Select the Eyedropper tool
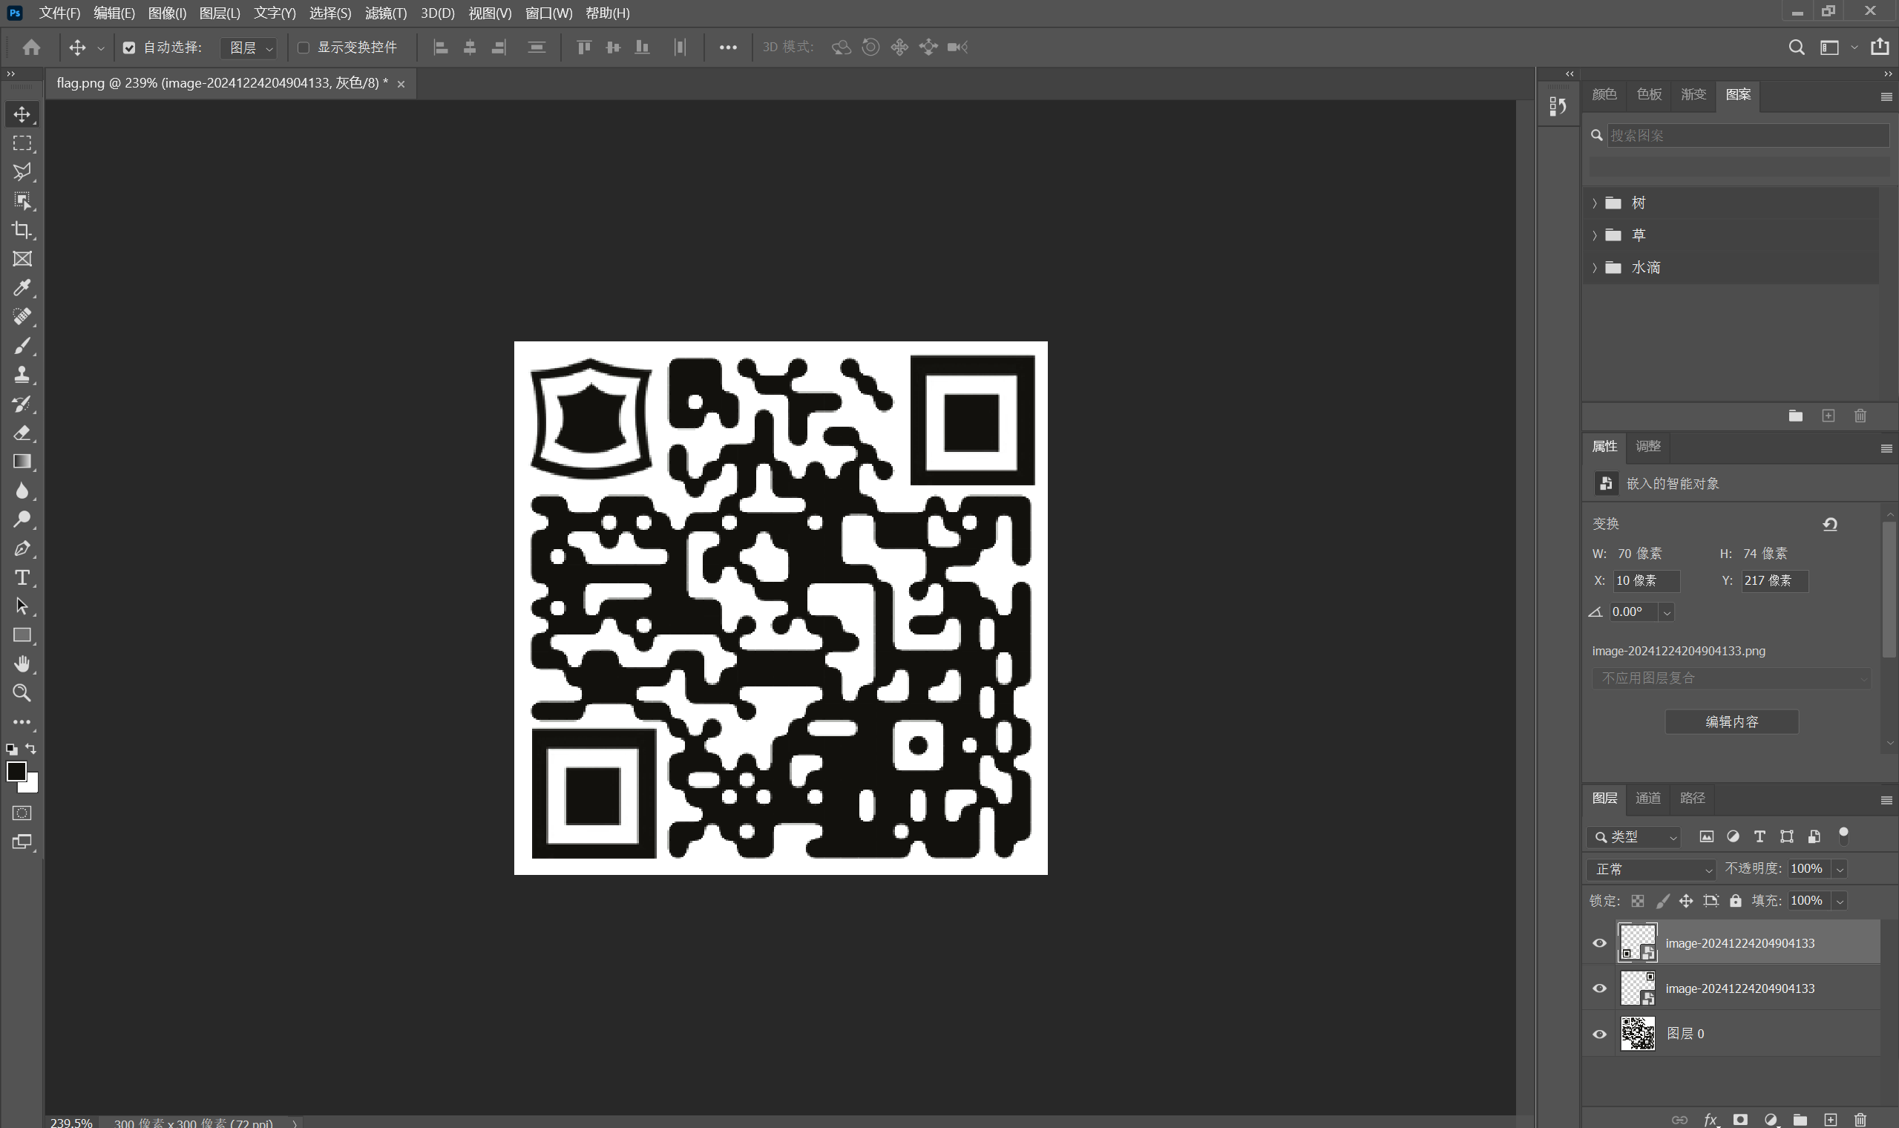Image resolution: width=1899 pixels, height=1128 pixels. point(22,287)
